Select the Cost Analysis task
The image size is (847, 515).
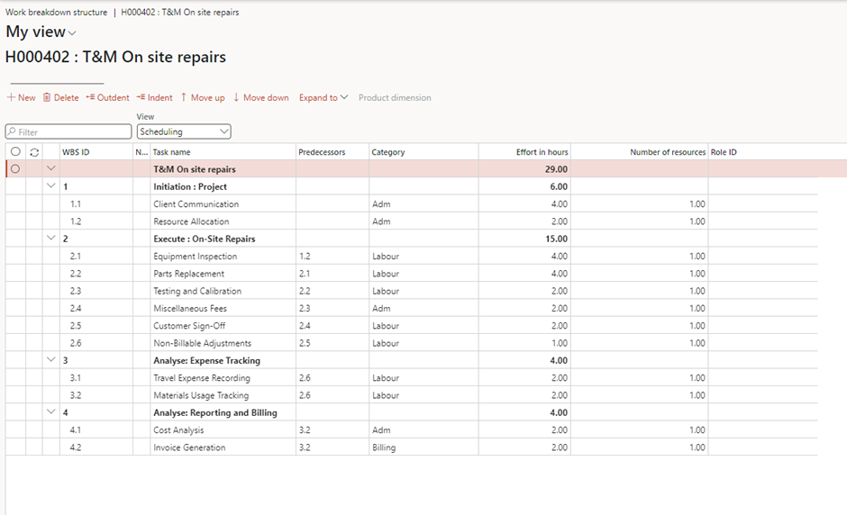178,430
